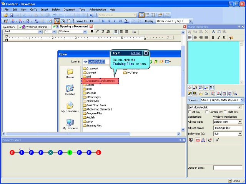
Task: Open the 'Look in' Local Disk dropdown
Action: 96,61
